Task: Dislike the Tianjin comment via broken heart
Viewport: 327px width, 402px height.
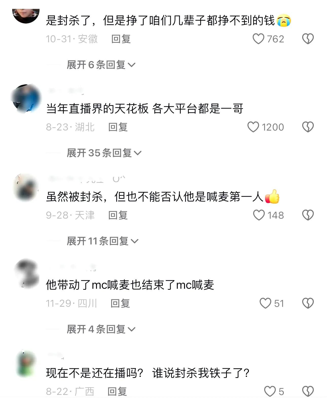Action: (308, 215)
